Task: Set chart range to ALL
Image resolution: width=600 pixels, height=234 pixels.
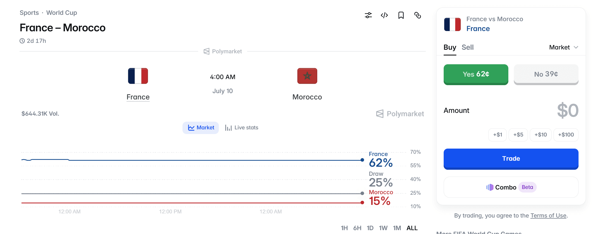Action: [x=412, y=228]
